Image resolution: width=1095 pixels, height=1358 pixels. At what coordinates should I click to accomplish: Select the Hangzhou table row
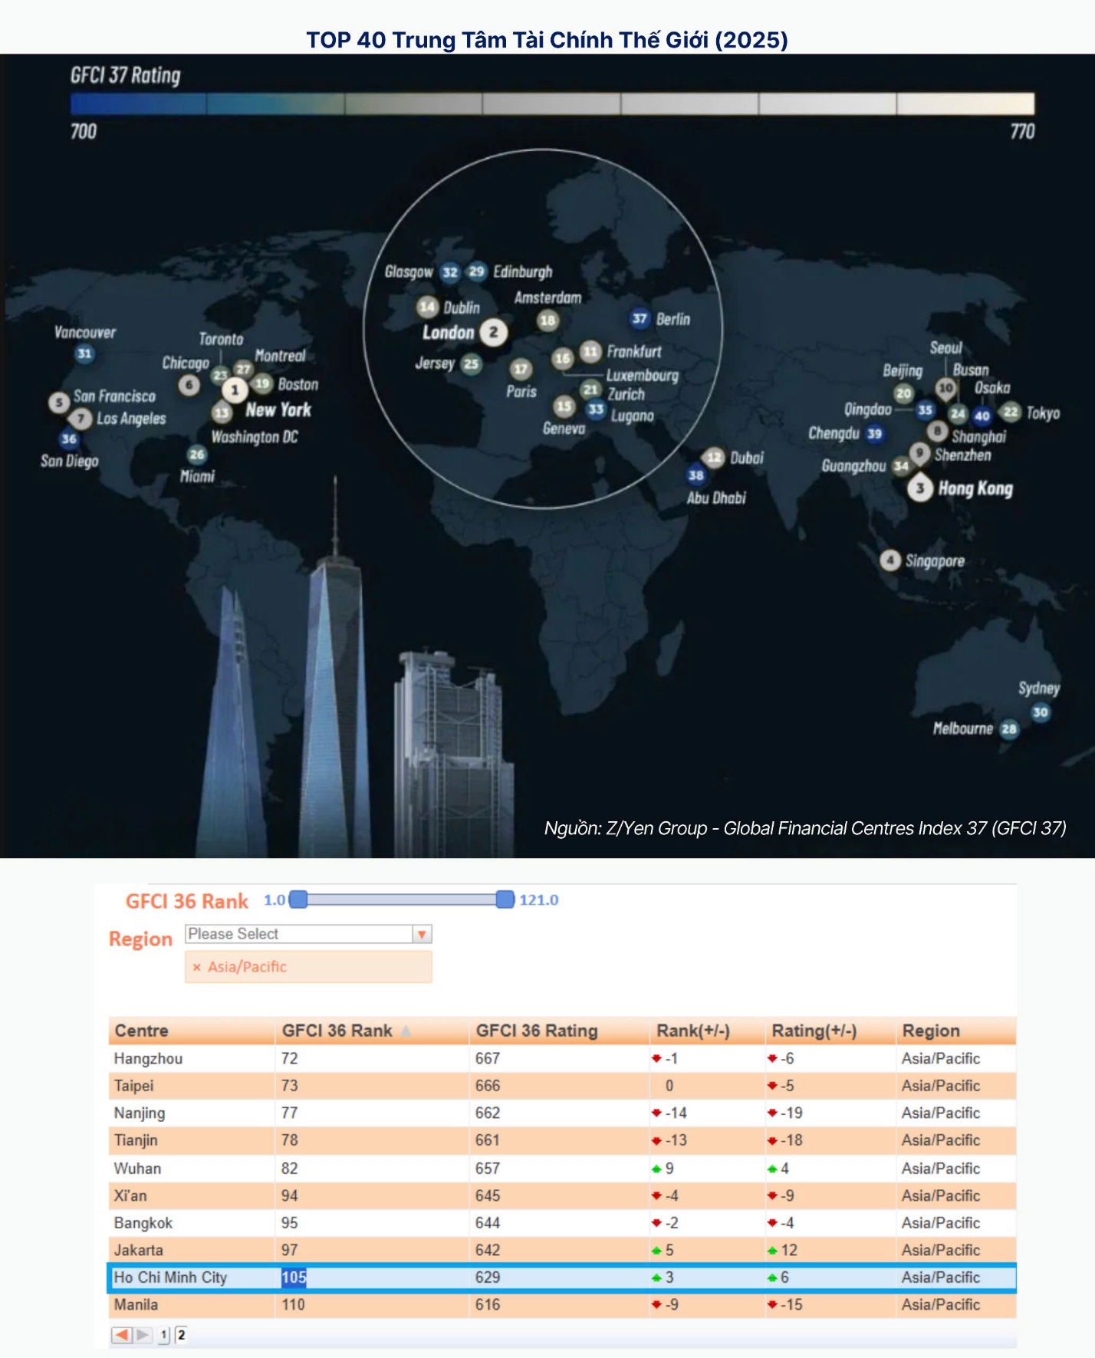point(563,1059)
